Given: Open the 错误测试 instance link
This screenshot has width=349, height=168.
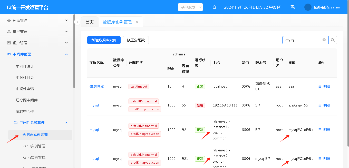Looking at the screenshot, I should click(97, 86).
